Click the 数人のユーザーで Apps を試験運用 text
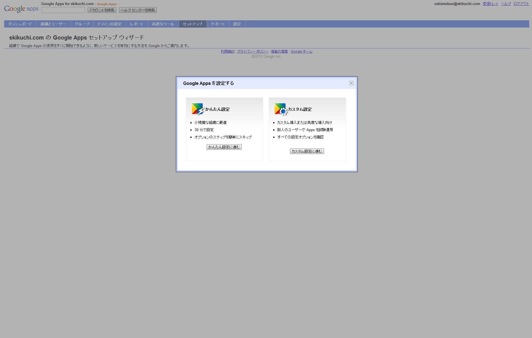 pos(305,130)
